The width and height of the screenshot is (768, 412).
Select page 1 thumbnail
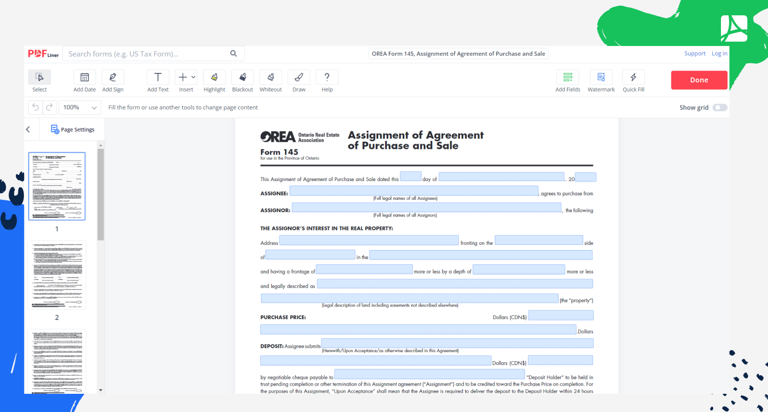(57, 186)
